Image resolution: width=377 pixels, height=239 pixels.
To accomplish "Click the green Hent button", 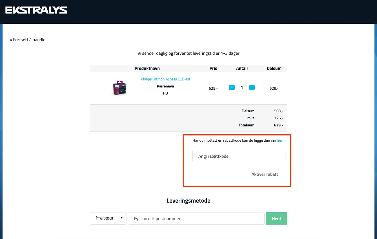I will click(276, 218).
